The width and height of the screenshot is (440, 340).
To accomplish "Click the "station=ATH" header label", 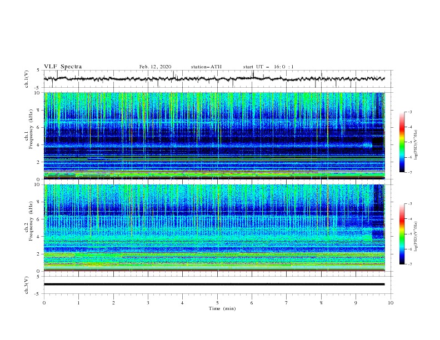I will pyautogui.click(x=206, y=67).
